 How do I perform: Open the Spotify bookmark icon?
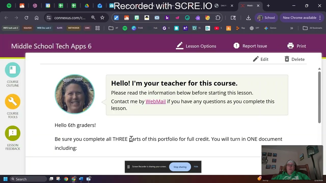(x=125, y=28)
